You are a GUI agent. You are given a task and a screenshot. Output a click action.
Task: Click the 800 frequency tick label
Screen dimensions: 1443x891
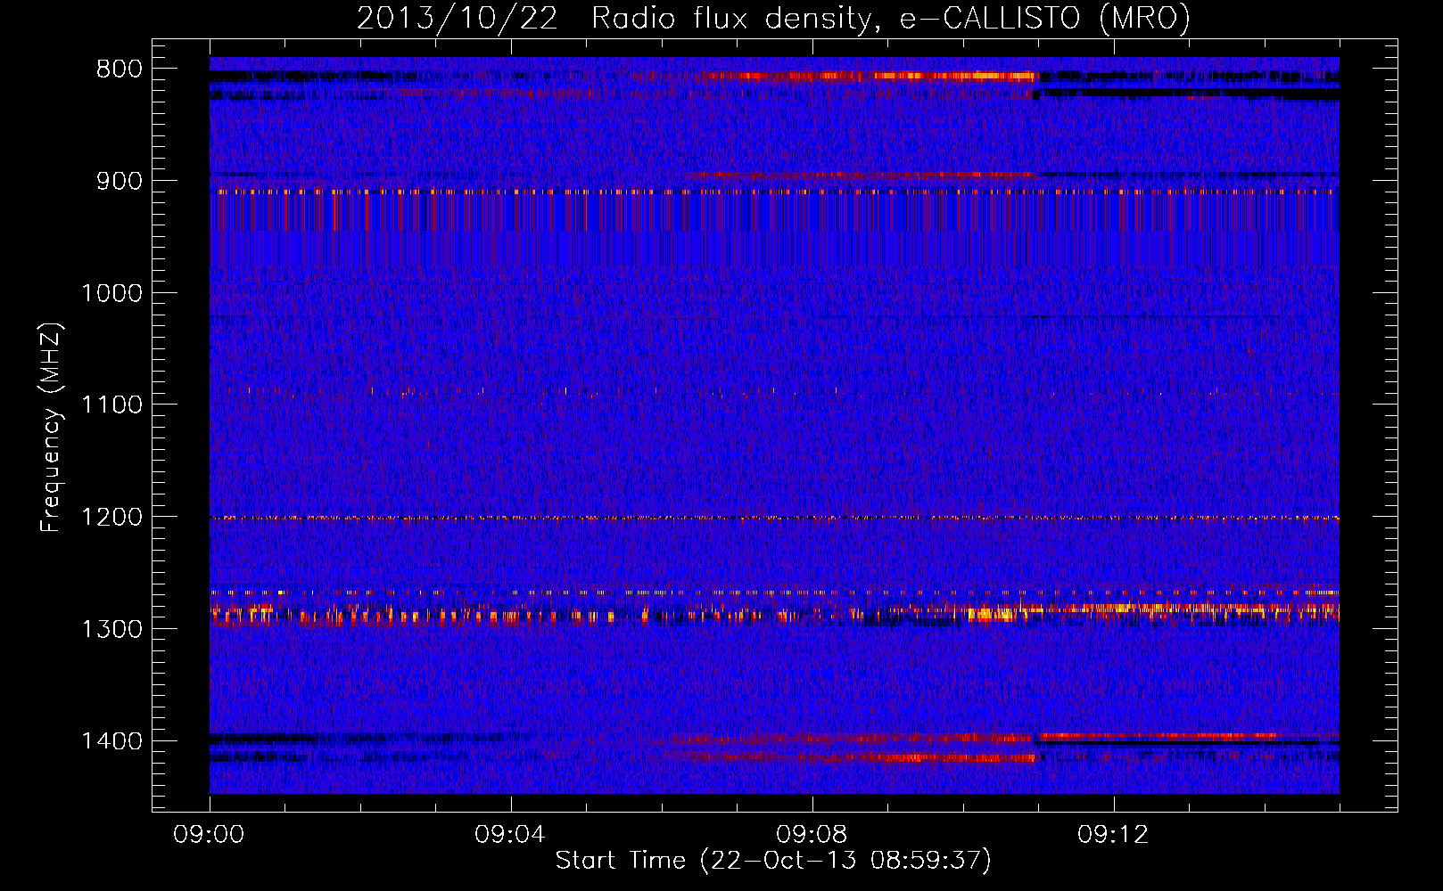click(120, 69)
